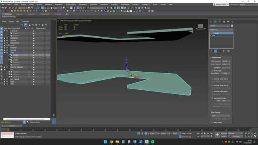Activate the Select and Link tool
The image size is (258, 145).
coord(10,8)
